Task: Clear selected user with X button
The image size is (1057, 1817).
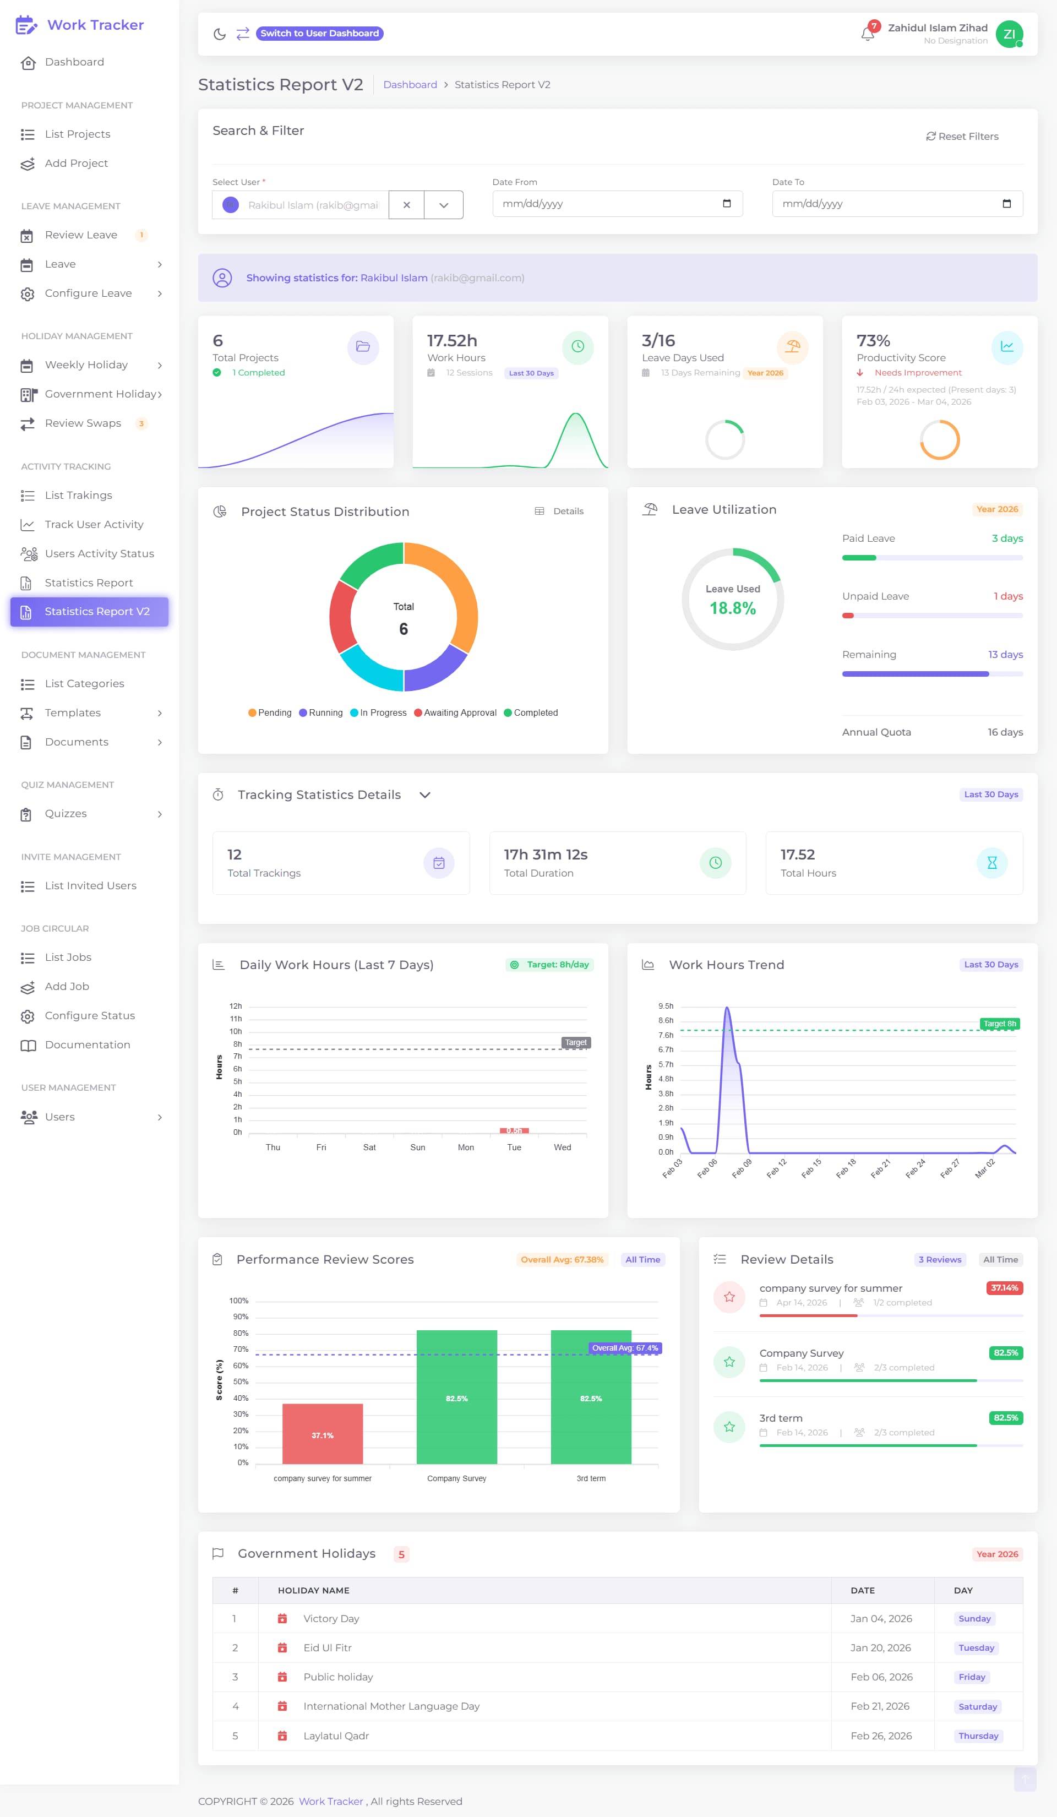Action: [407, 205]
